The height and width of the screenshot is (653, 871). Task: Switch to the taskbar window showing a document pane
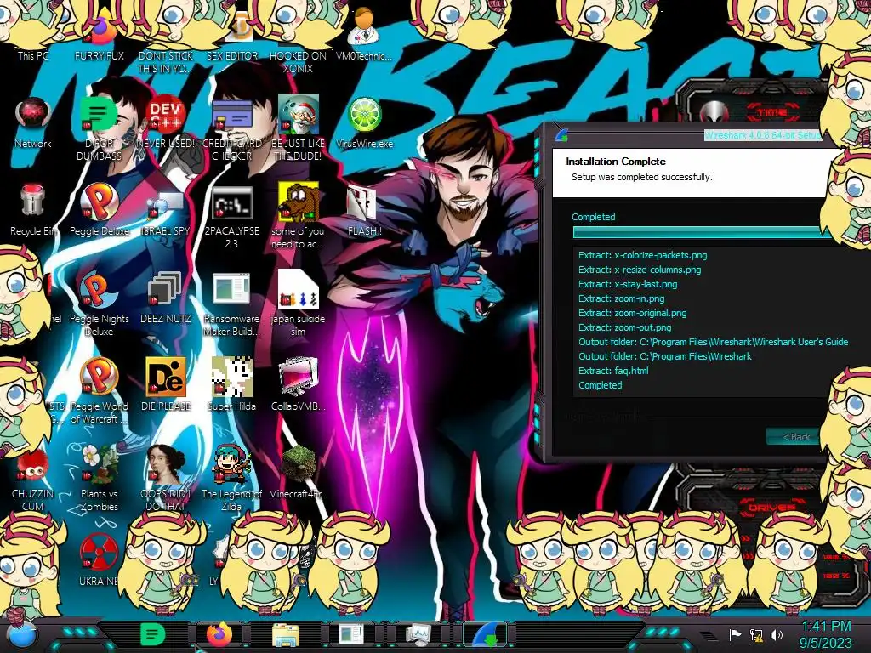[351, 634]
